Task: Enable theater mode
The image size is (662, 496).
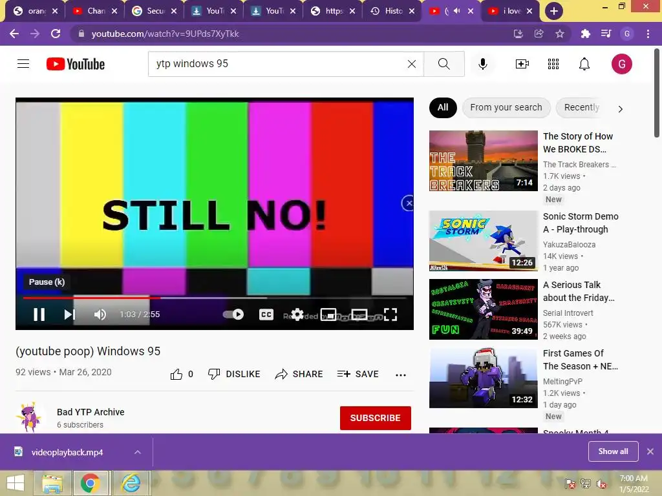Action: click(359, 315)
